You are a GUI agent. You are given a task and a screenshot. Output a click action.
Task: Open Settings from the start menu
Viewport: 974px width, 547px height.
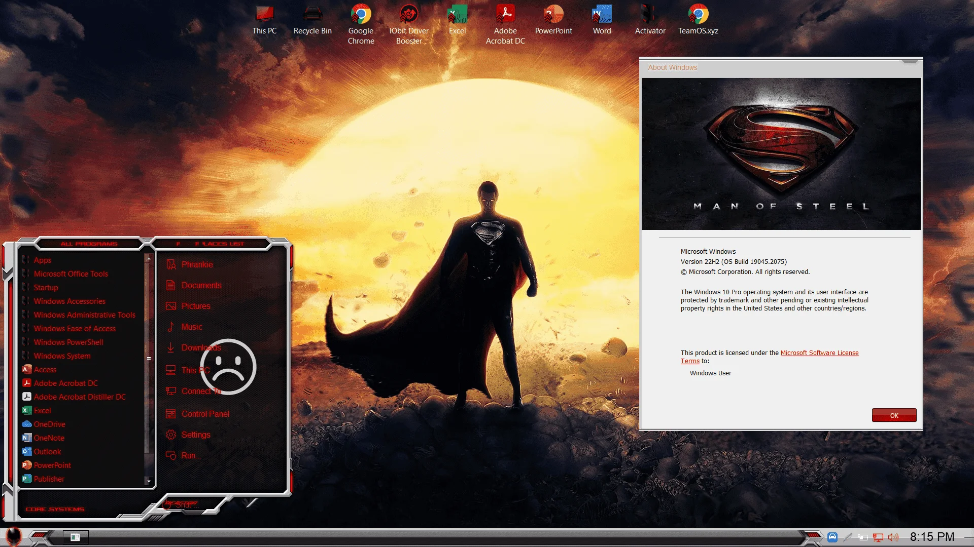point(188,435)
